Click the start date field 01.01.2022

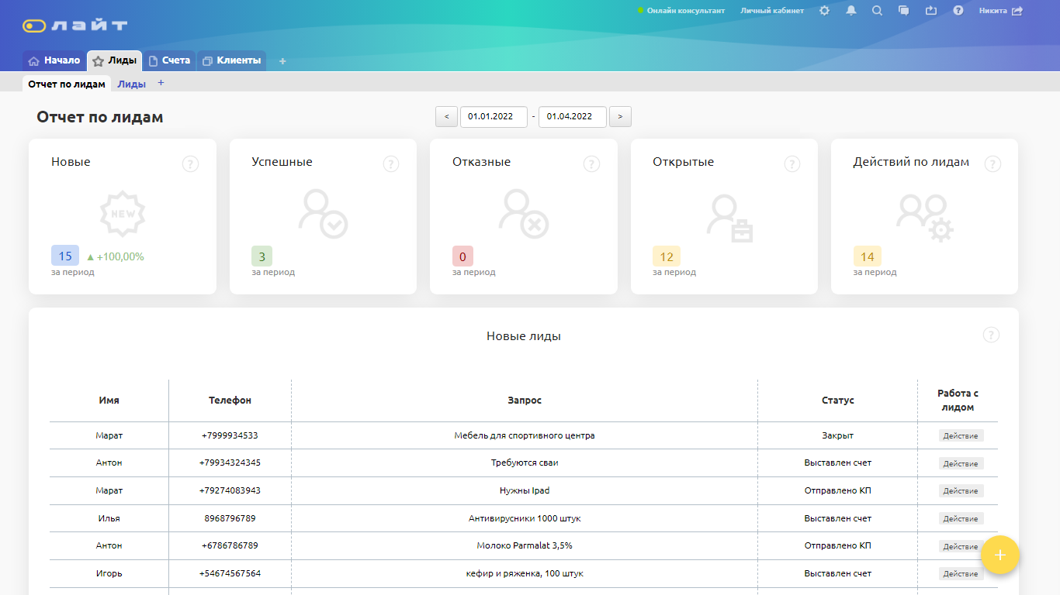pyautogui.click(x=494, y=117)
